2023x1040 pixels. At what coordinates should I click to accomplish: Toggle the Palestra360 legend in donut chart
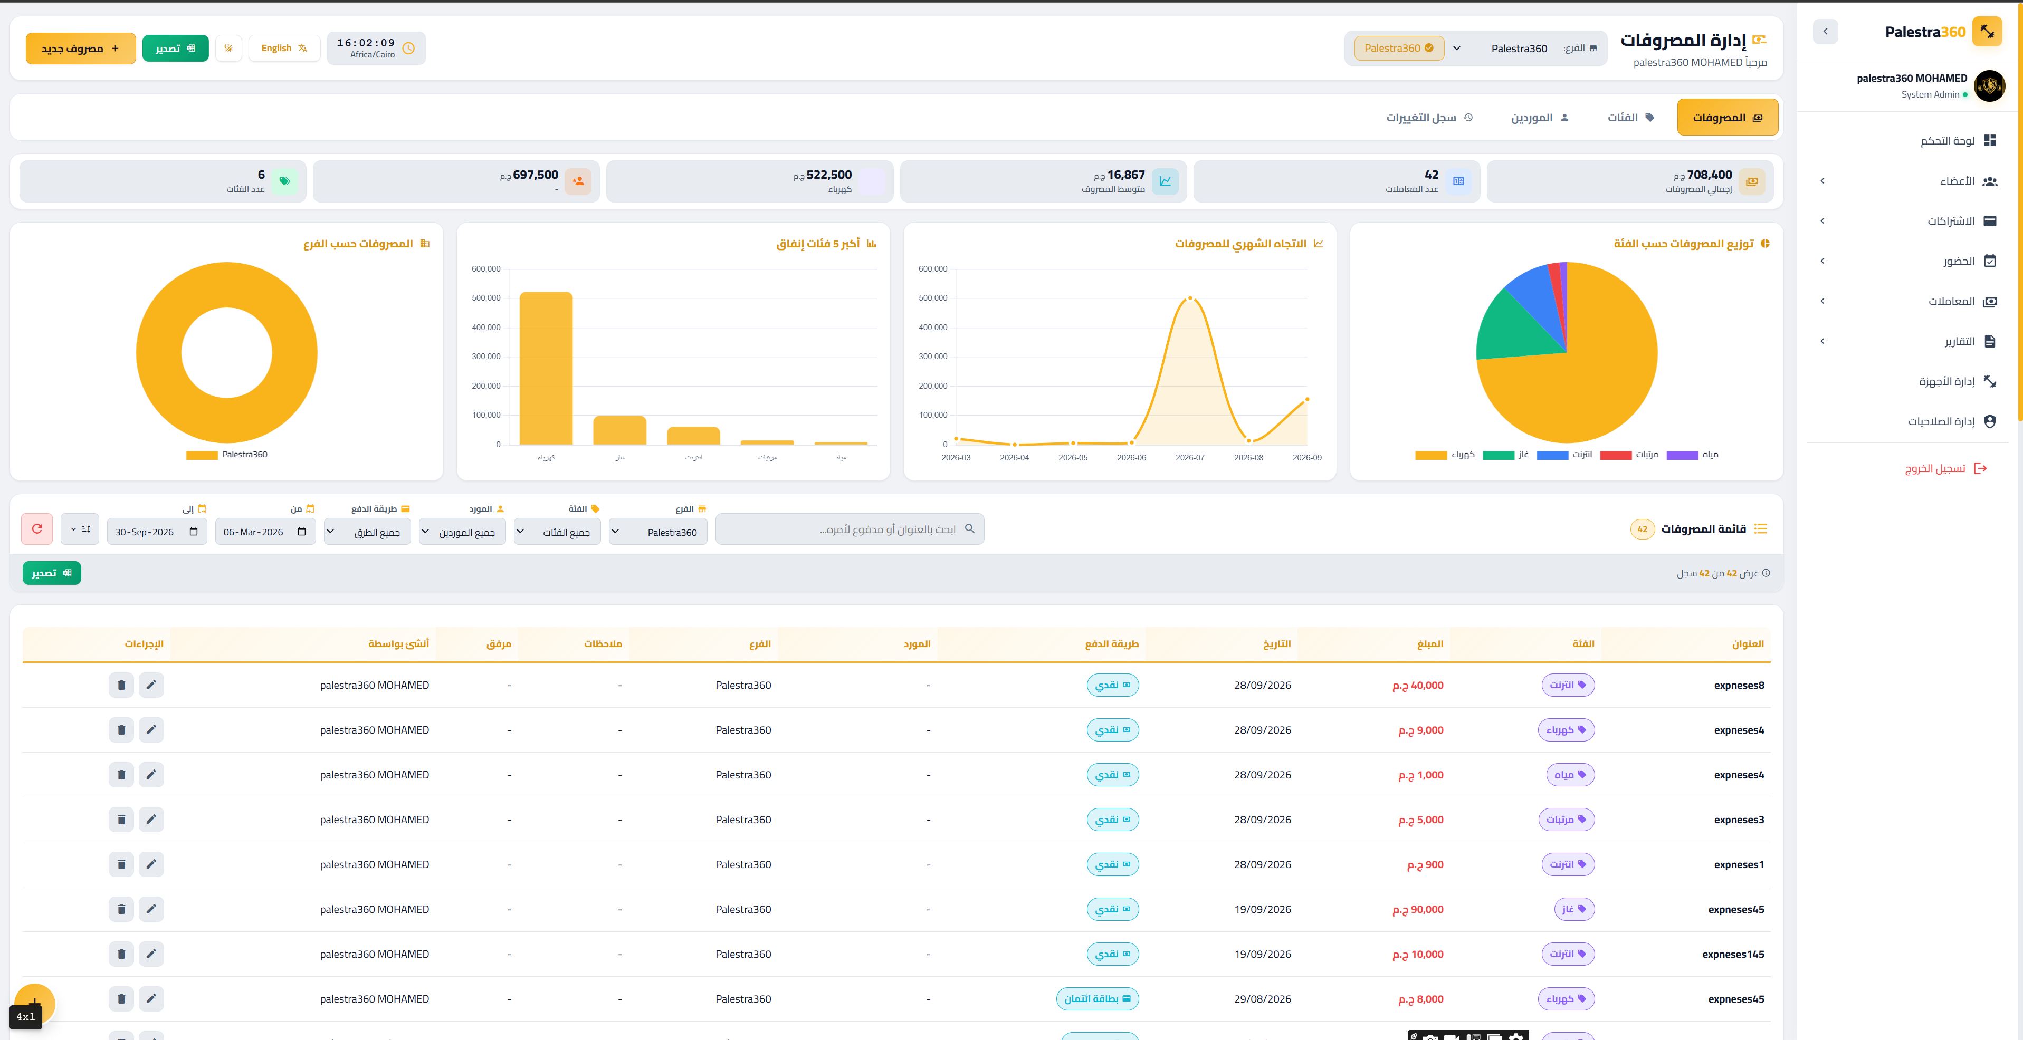click(227, 455)
